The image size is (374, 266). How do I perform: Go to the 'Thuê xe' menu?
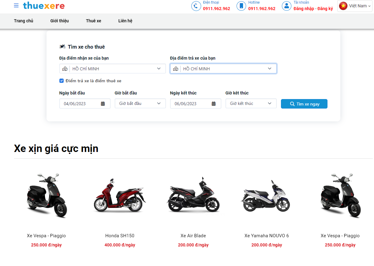coord(93,21)
